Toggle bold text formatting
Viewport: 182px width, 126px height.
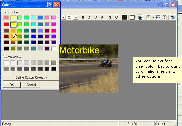point(83,17)
